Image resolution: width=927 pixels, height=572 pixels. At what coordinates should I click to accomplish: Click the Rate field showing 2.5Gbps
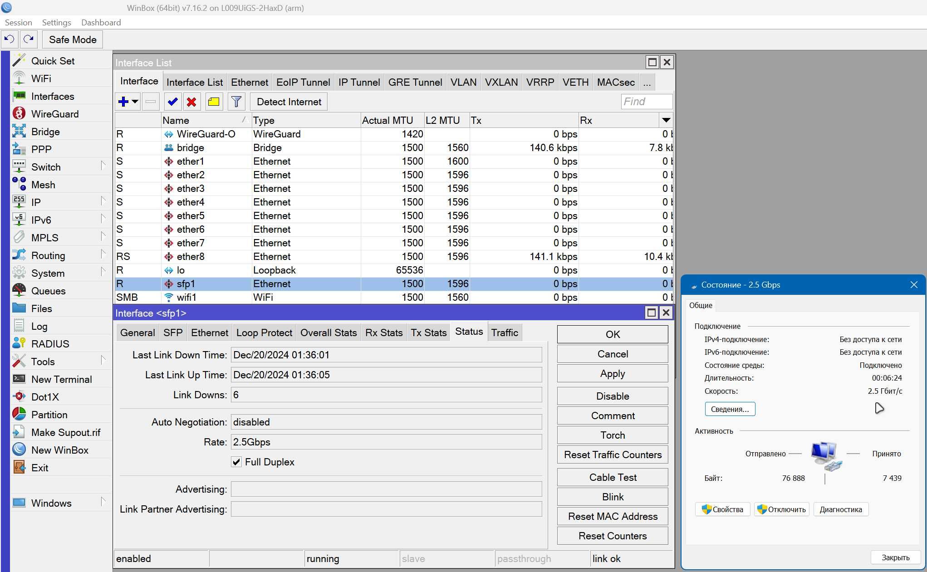pyautogui.click(x=386, y=442)
